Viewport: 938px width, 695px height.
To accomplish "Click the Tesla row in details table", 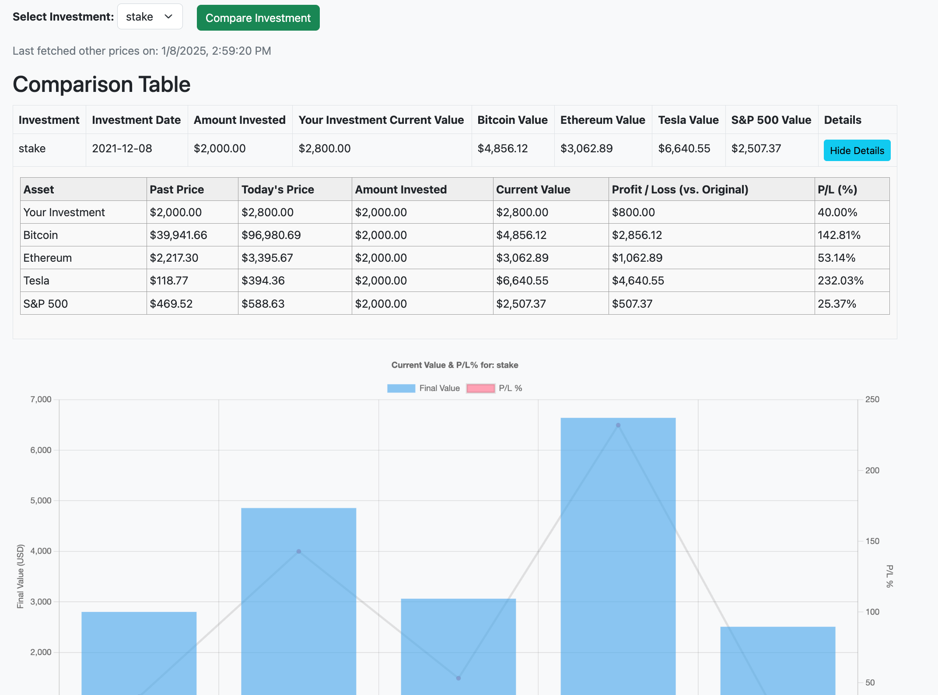I will (x=37, y=281).
